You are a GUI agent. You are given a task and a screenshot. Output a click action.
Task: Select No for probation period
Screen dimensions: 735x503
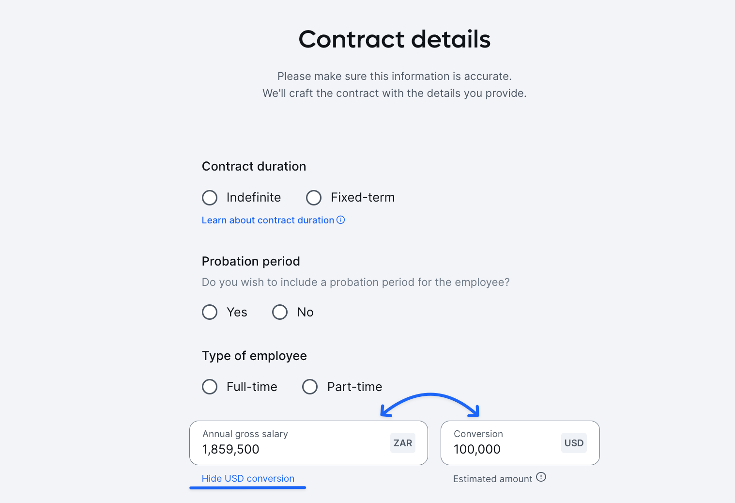pyautogui.click(x=280, y=312)
